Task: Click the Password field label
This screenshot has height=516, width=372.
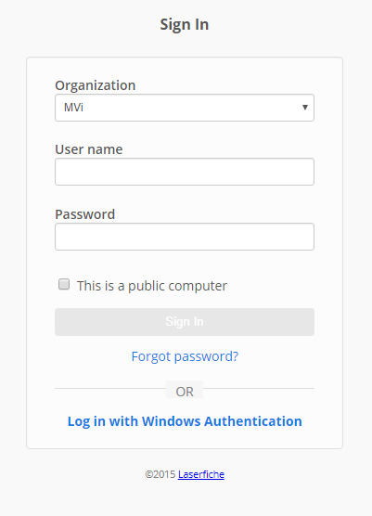Action: (x=84, y=214)
